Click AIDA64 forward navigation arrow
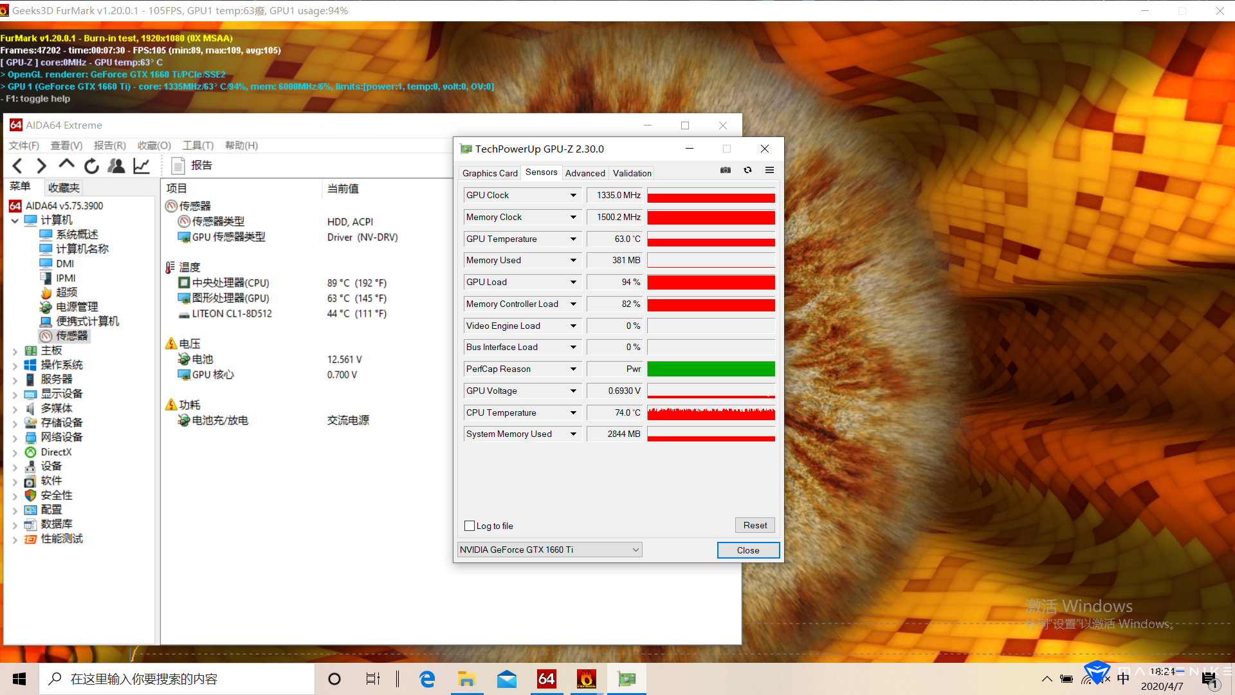 pos(42,166)
